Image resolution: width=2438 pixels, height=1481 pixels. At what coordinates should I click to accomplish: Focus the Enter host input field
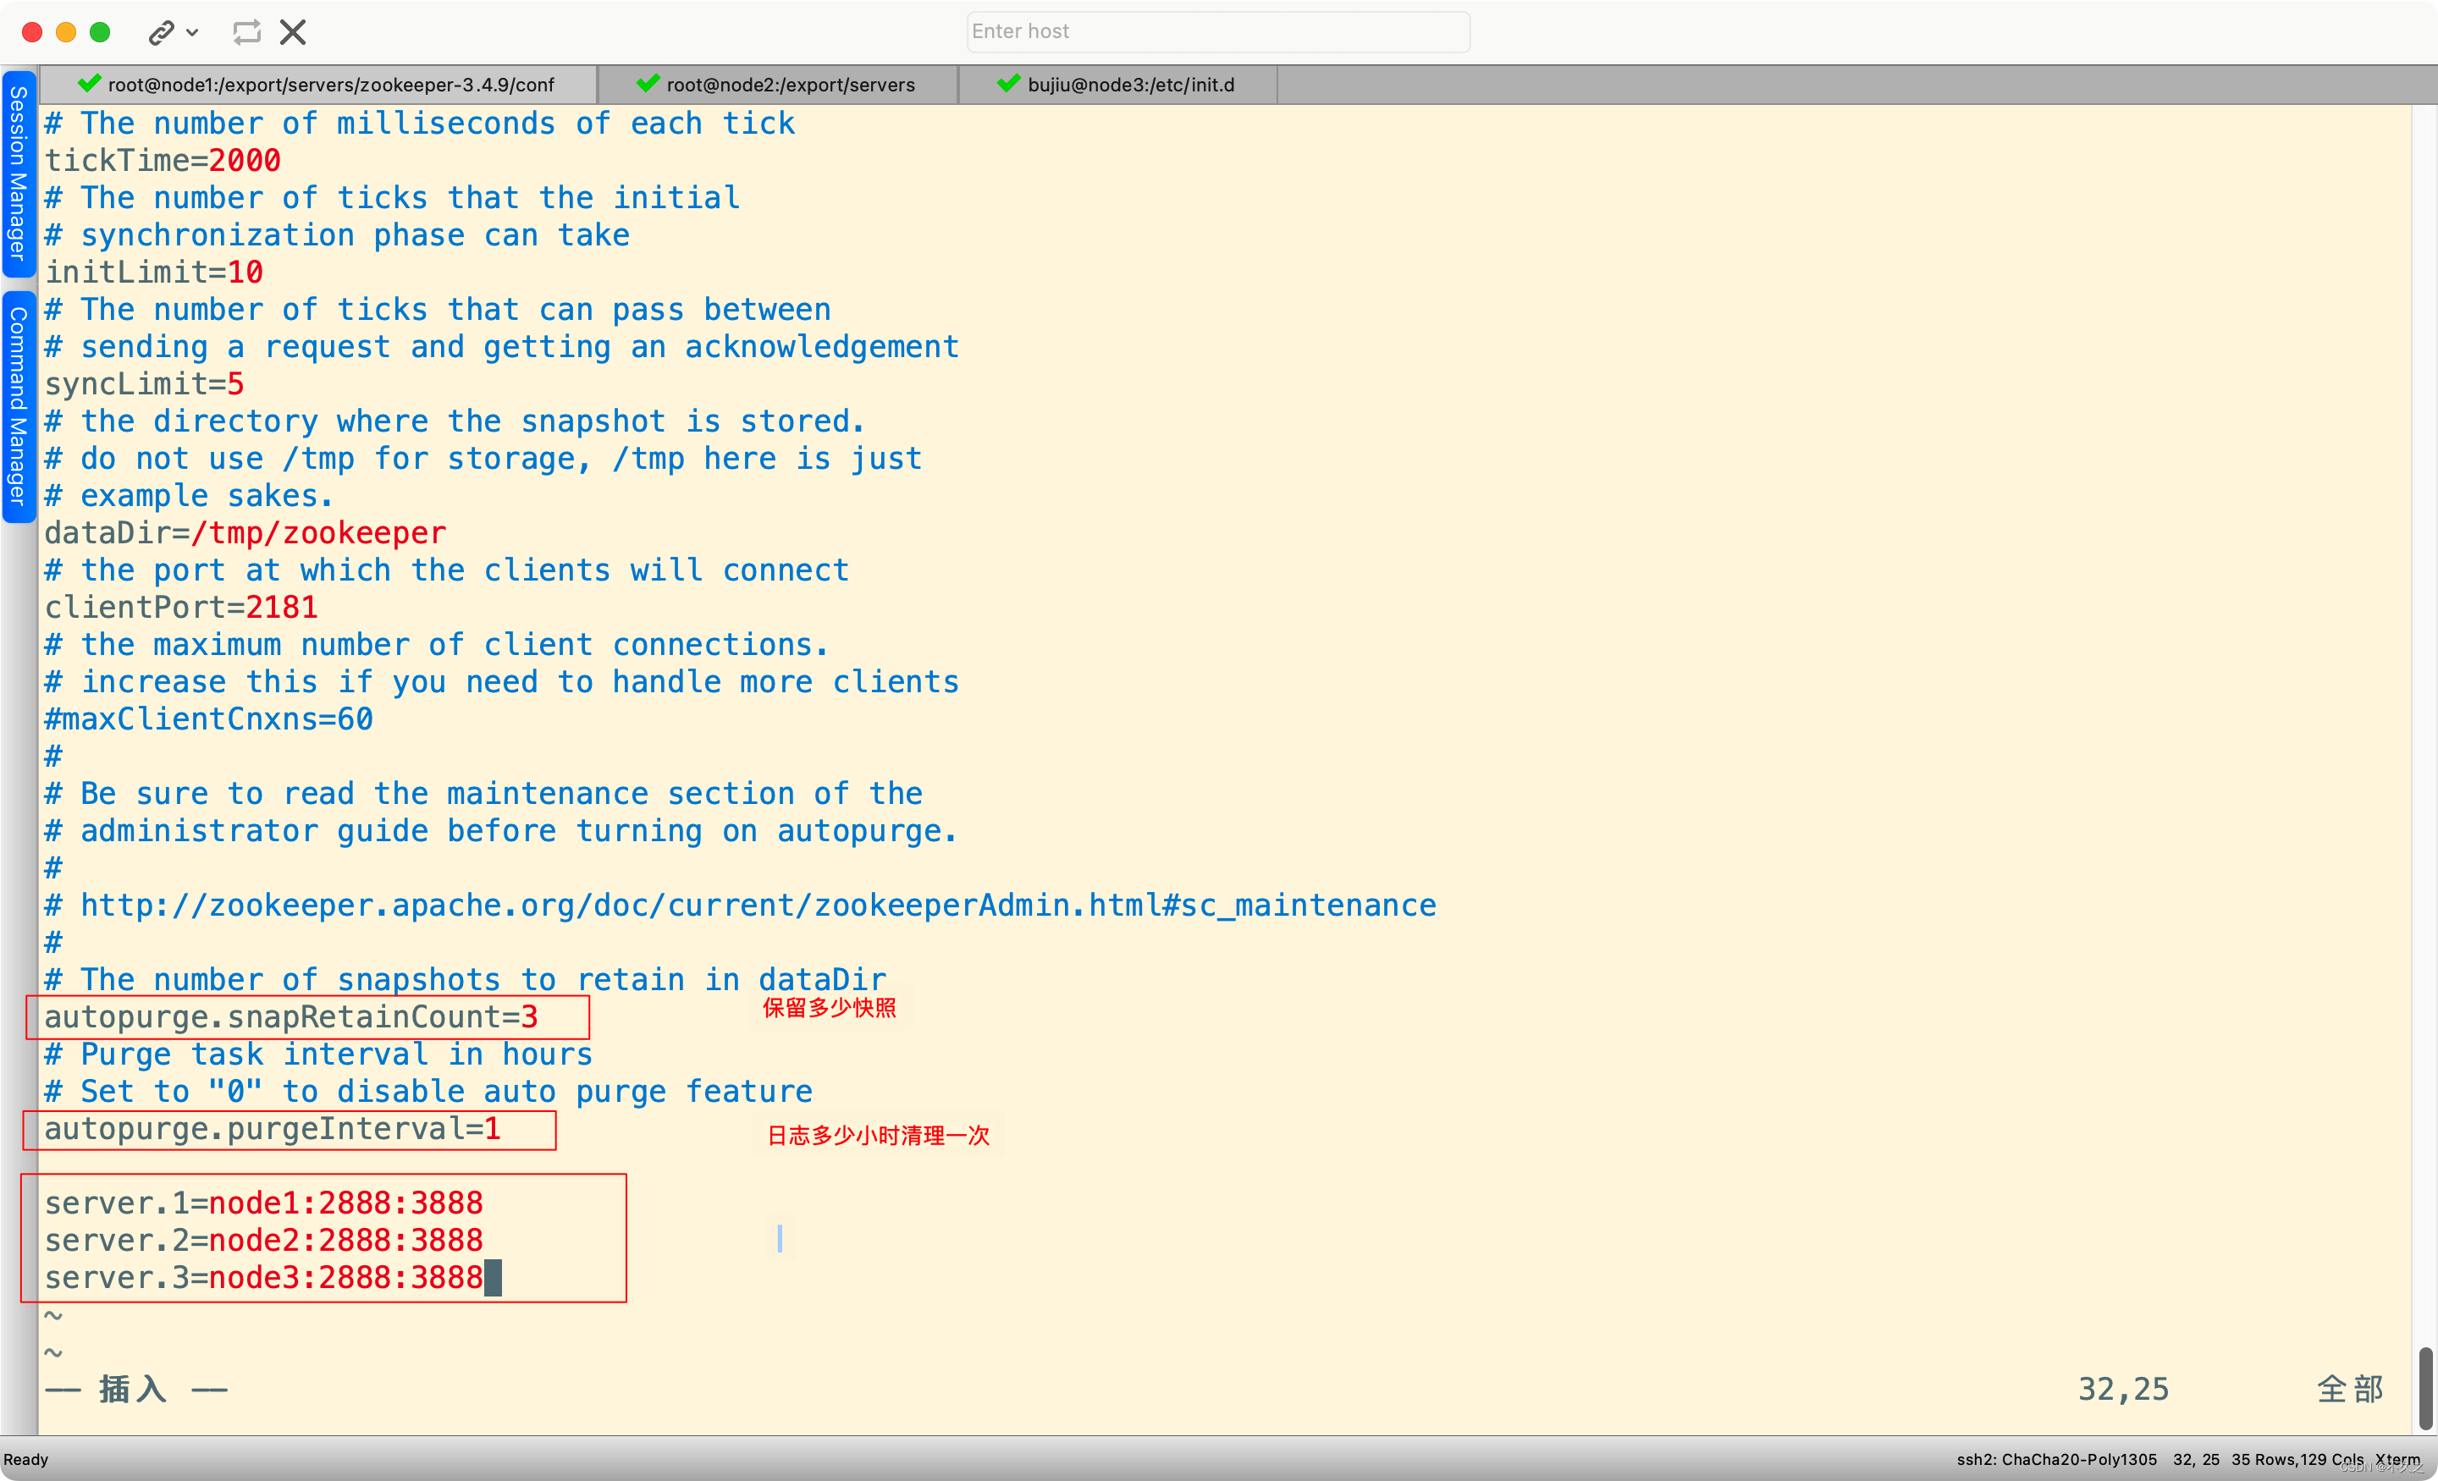[x=1218, y=31]
